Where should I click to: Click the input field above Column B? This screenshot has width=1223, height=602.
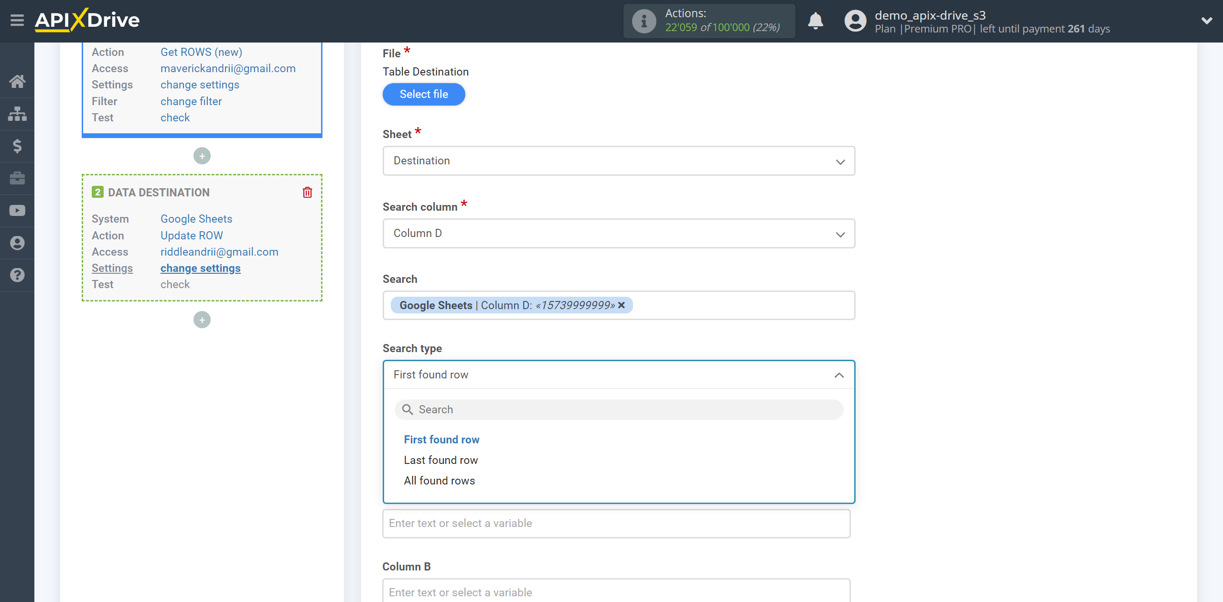pyautogui.click(x=616, y=524)
